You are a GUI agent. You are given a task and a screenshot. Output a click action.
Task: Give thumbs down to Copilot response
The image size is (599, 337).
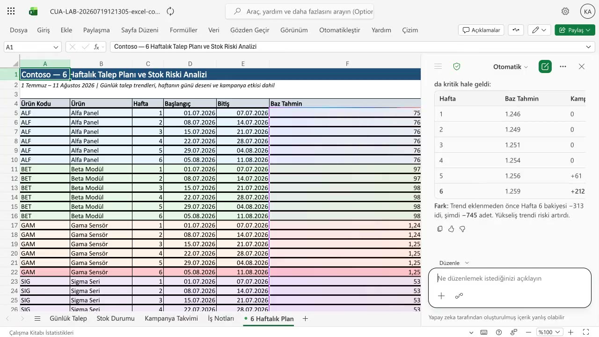click(462, 229)
